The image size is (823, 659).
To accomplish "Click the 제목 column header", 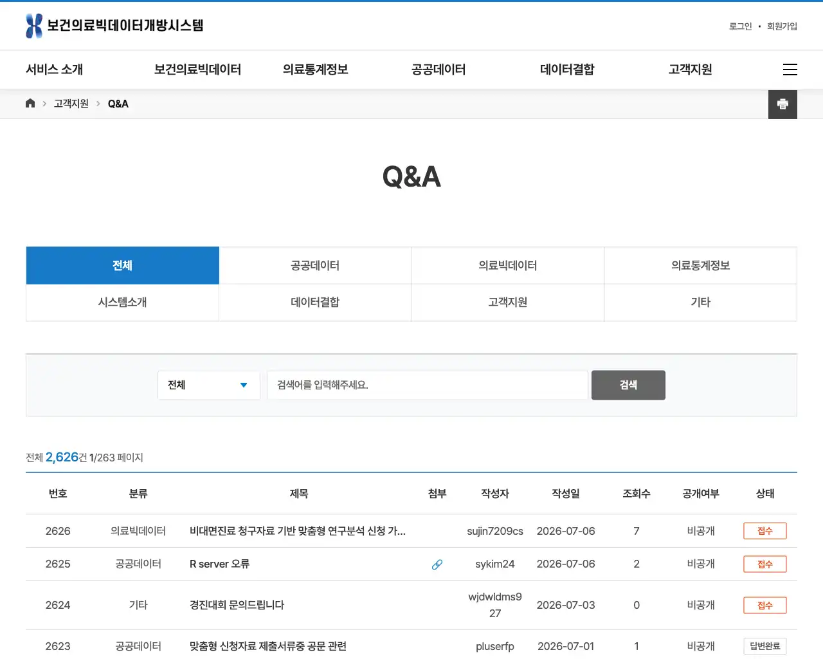I will pyautogui.click(x=299, y=494).
